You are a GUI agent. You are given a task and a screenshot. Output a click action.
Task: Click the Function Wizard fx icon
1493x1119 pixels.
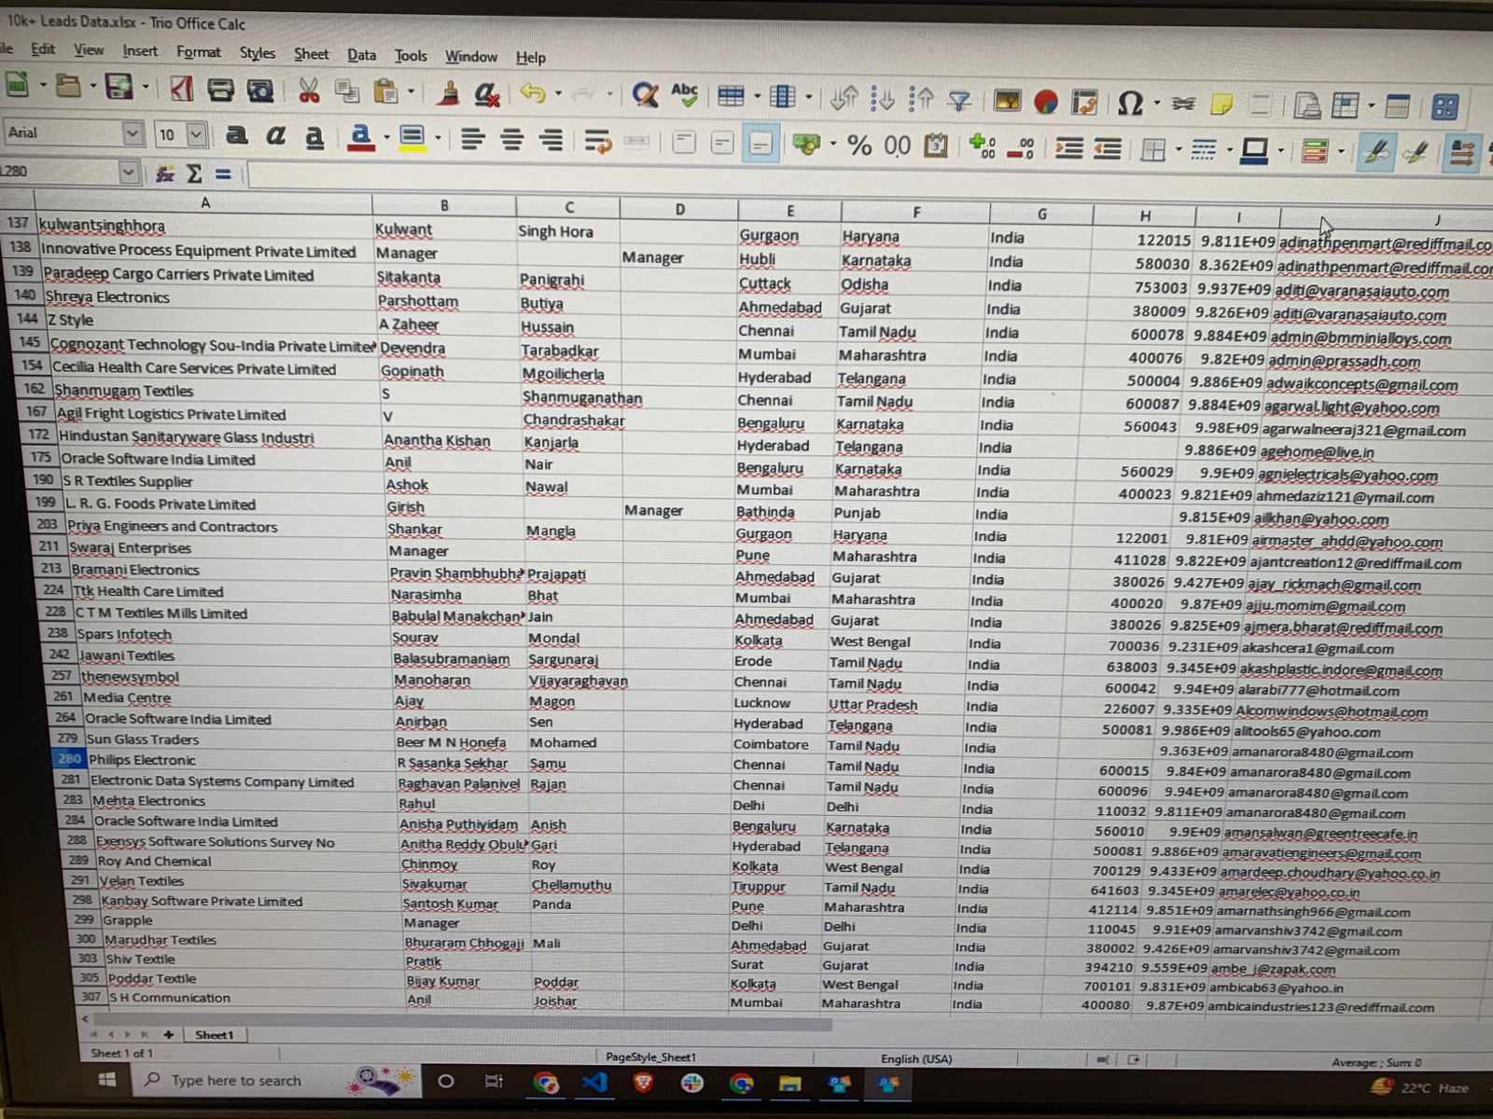pyautogui.click(x=165, y=173)
